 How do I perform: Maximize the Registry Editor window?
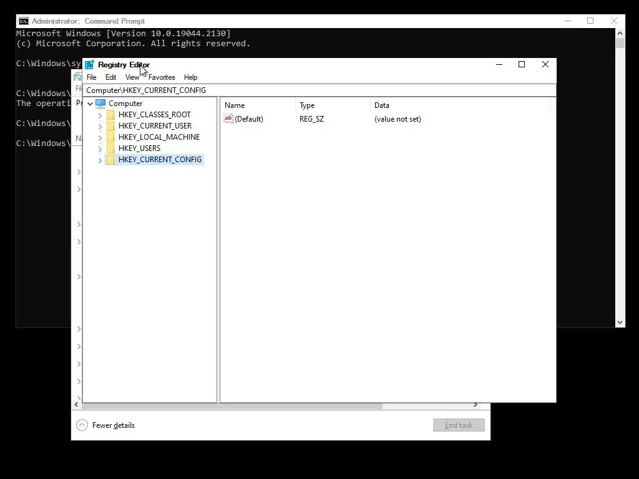522,64
